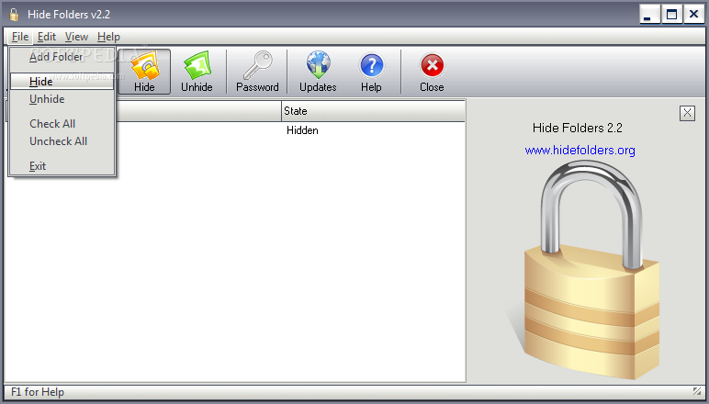Maximize the Hide Folders window
Screen dimensions: 709x404
tap(672, 15)
